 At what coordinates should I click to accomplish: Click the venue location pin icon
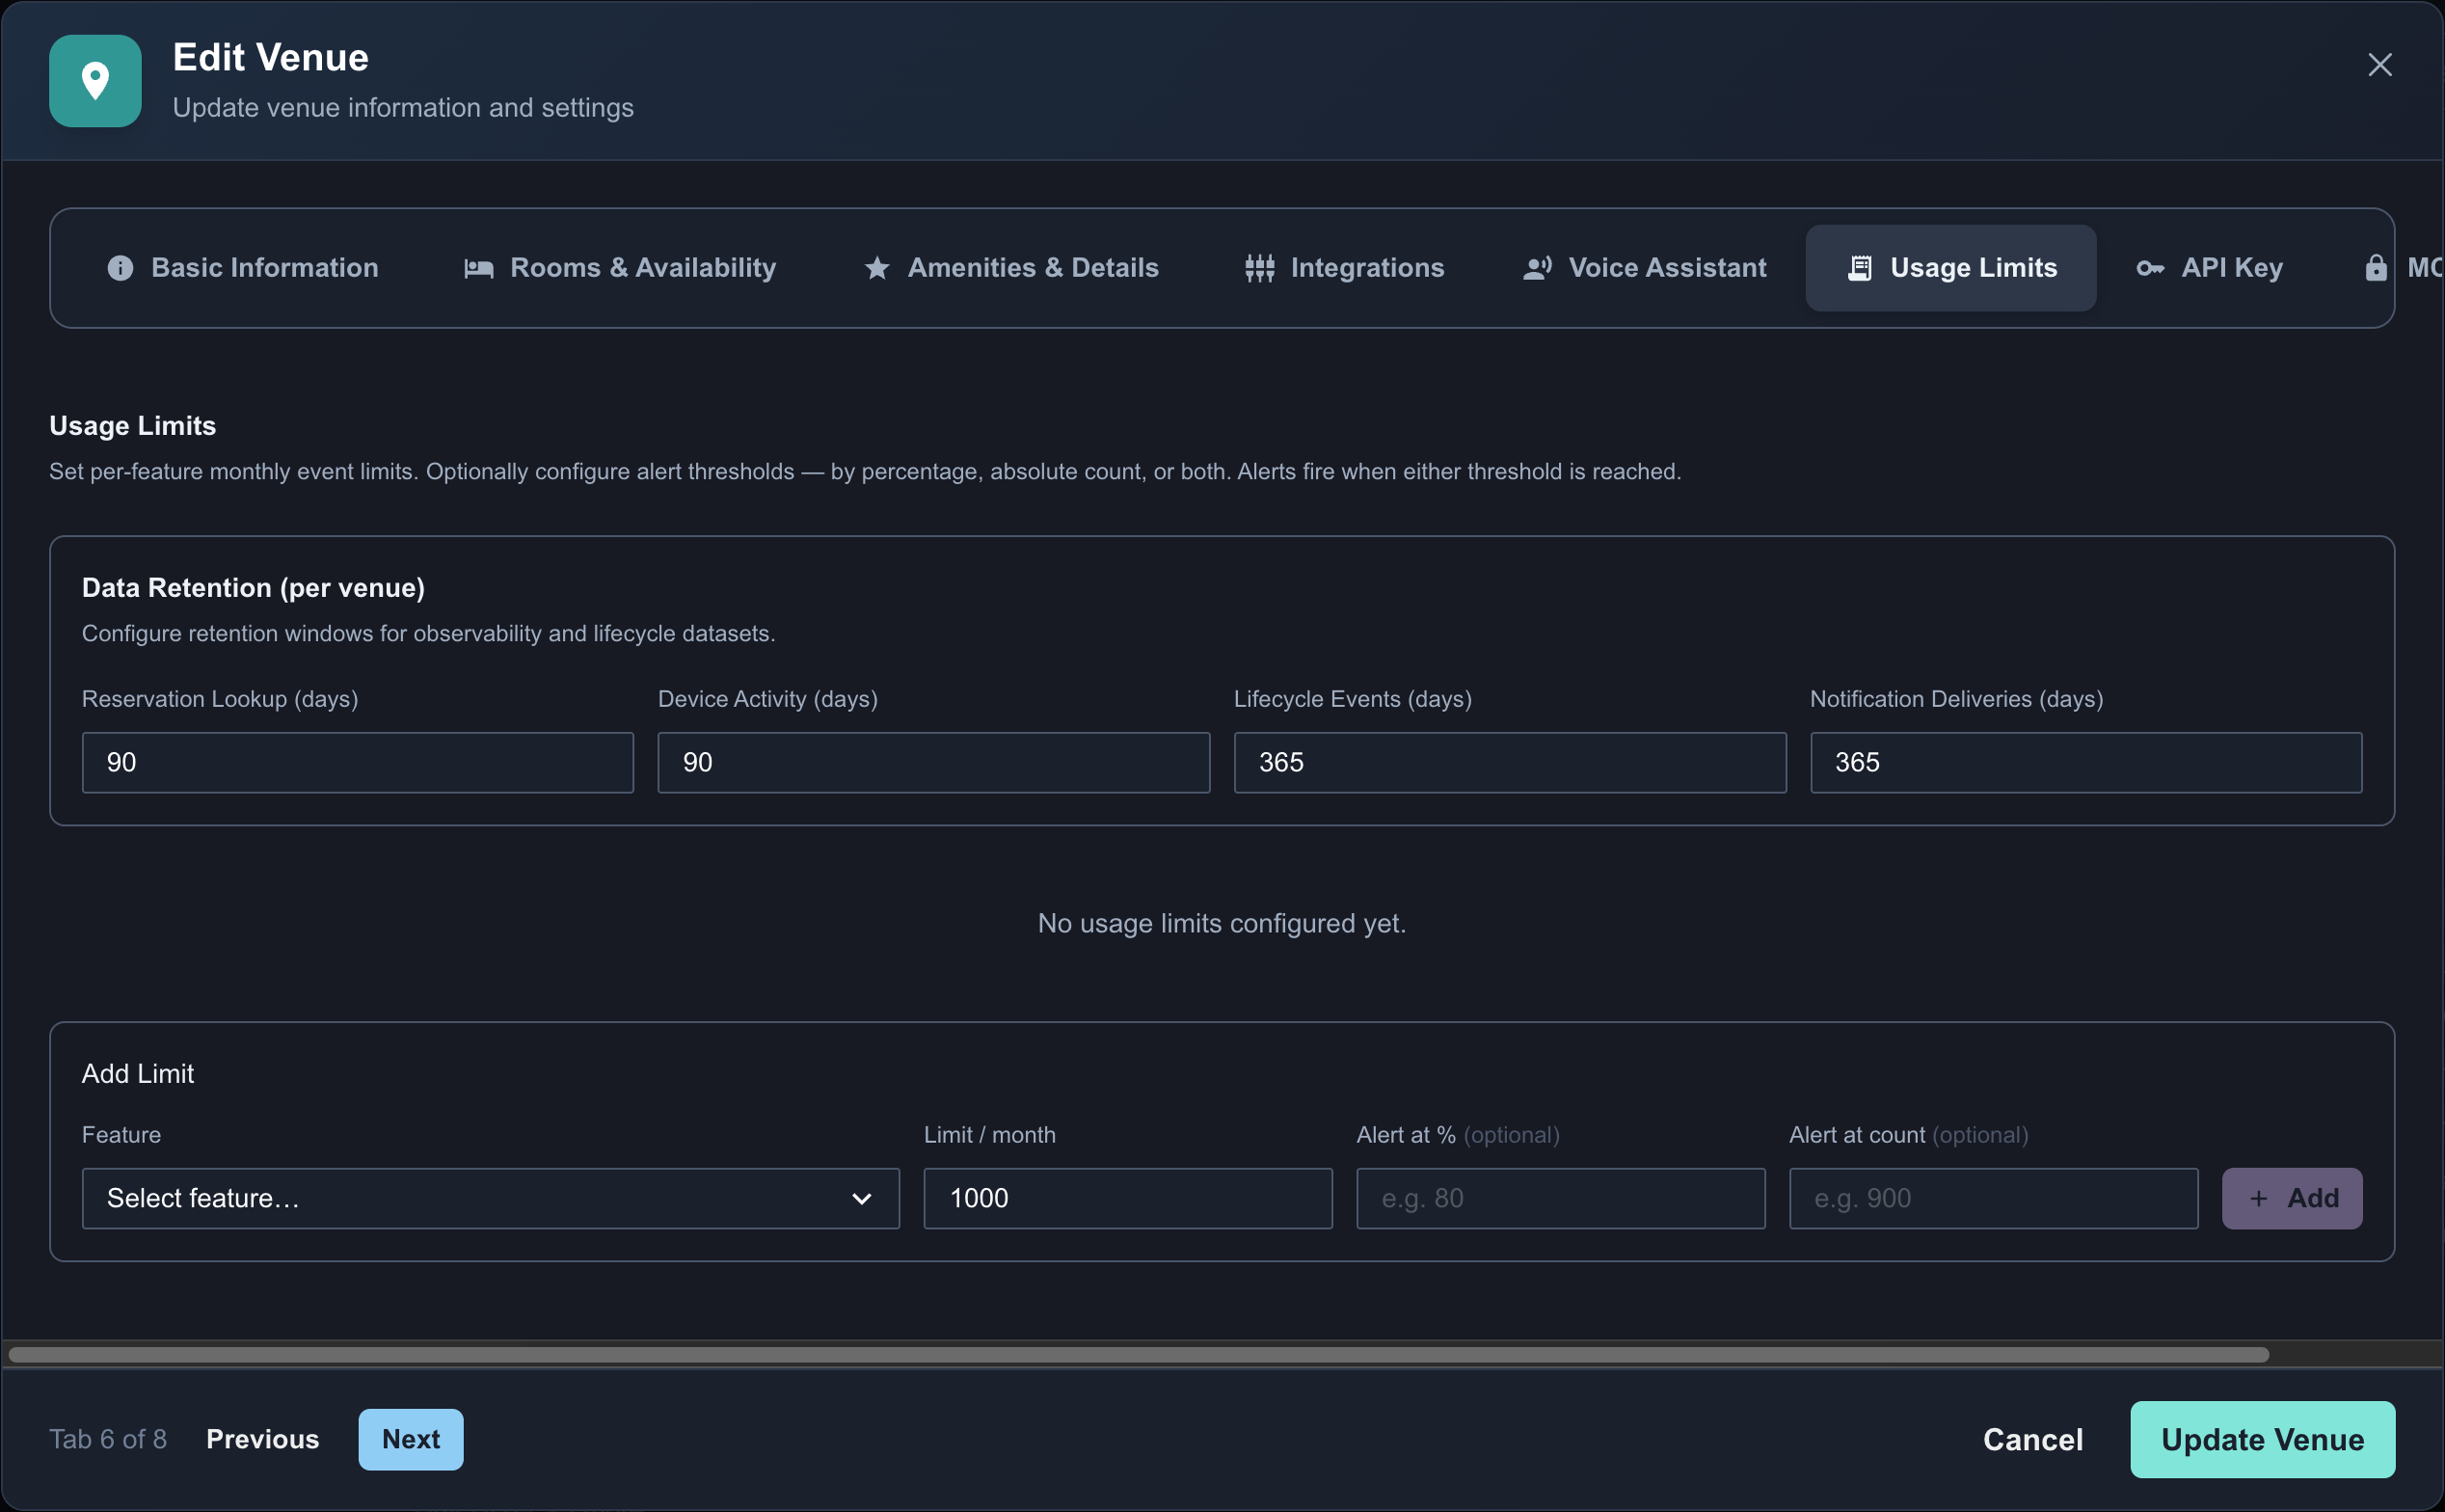[x=94, y=81]
